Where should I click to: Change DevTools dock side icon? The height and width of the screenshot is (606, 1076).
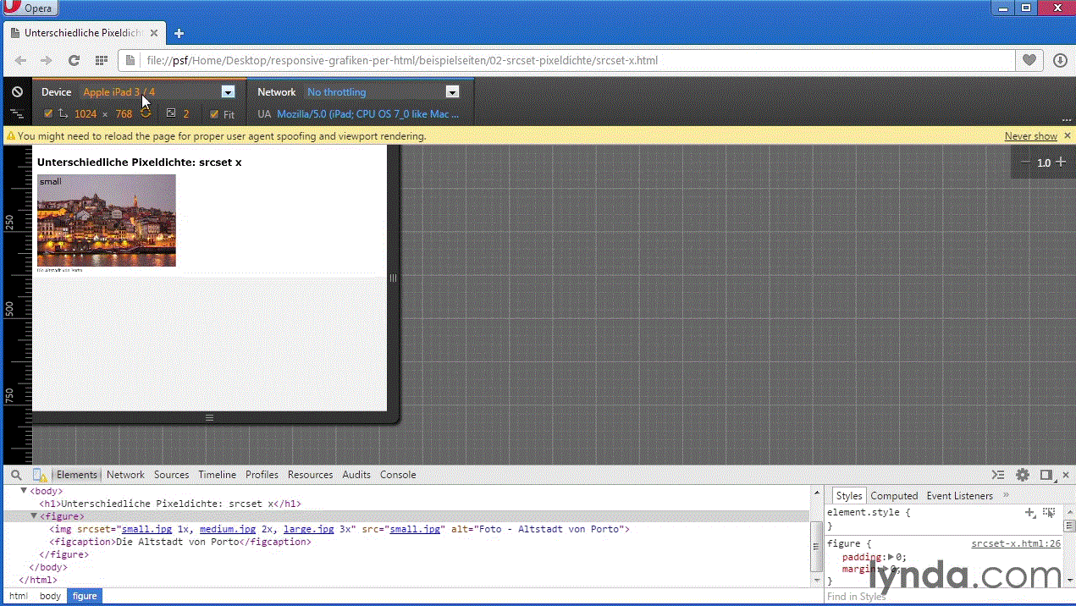pyautogui.click(x=1046, y=475)
